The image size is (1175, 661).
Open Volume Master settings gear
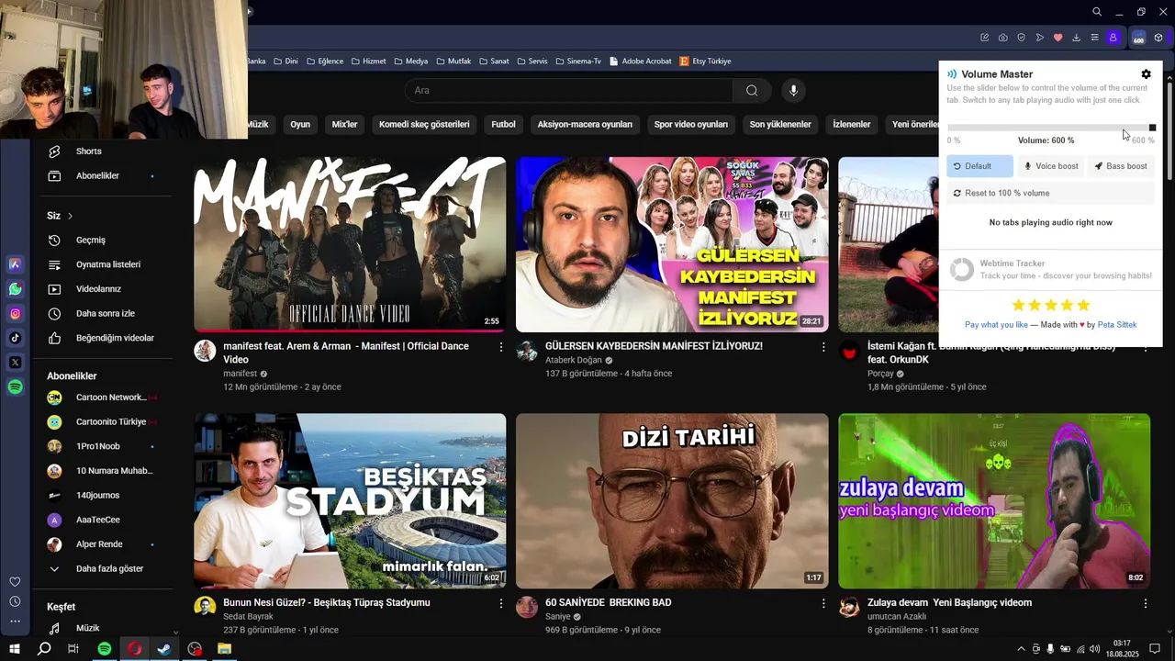click(x=1146, y=74)
